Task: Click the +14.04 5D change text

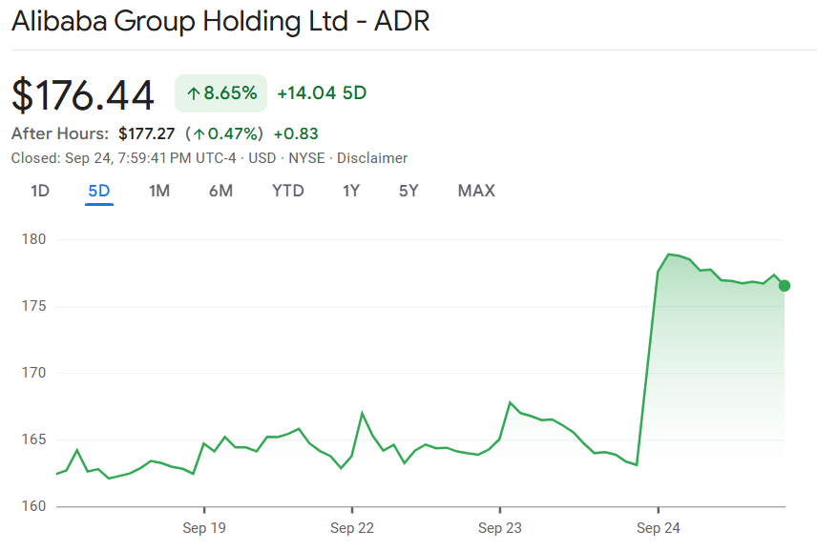Action: [322, 93]
